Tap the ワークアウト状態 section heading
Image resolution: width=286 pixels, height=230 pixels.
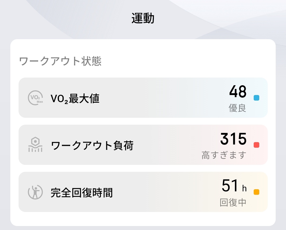tap(60, 61)
